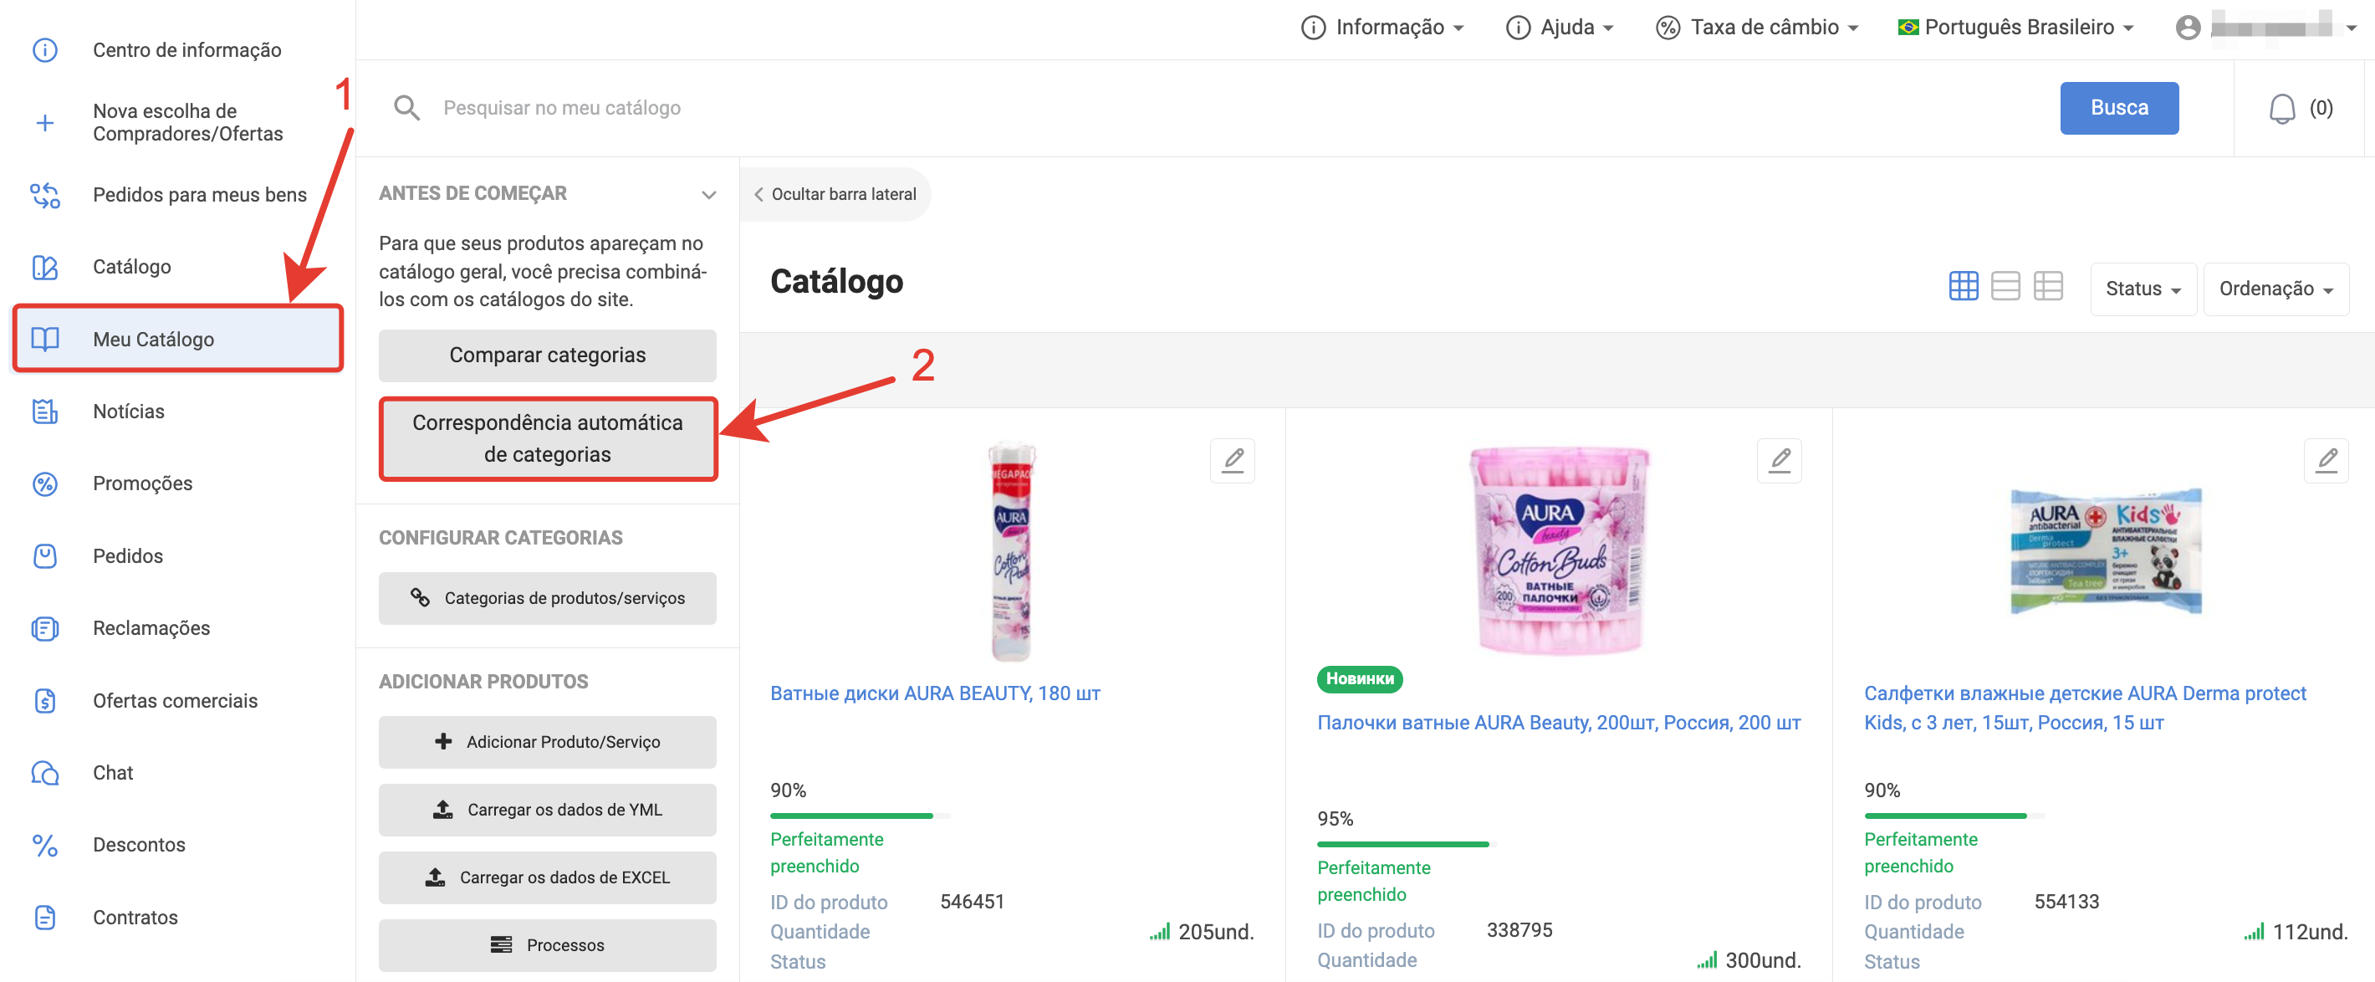The image size is (2375, 982).
Task: Open the Chat sidebar icon
Action: [x=45, y=773]
